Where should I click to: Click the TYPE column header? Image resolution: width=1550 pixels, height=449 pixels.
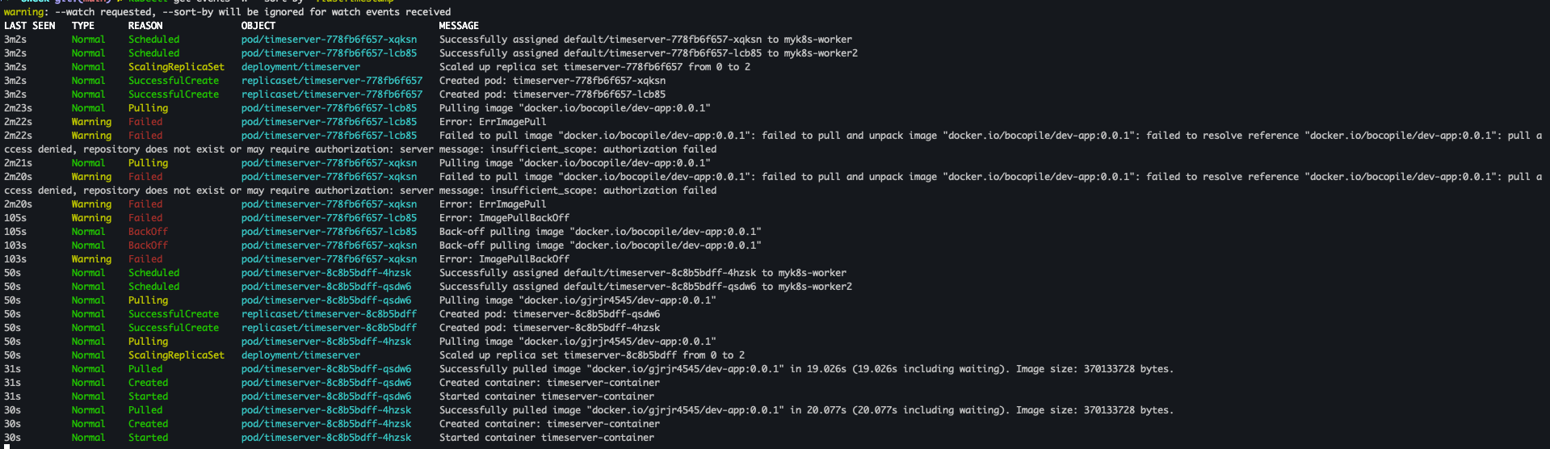coord(83,26)
